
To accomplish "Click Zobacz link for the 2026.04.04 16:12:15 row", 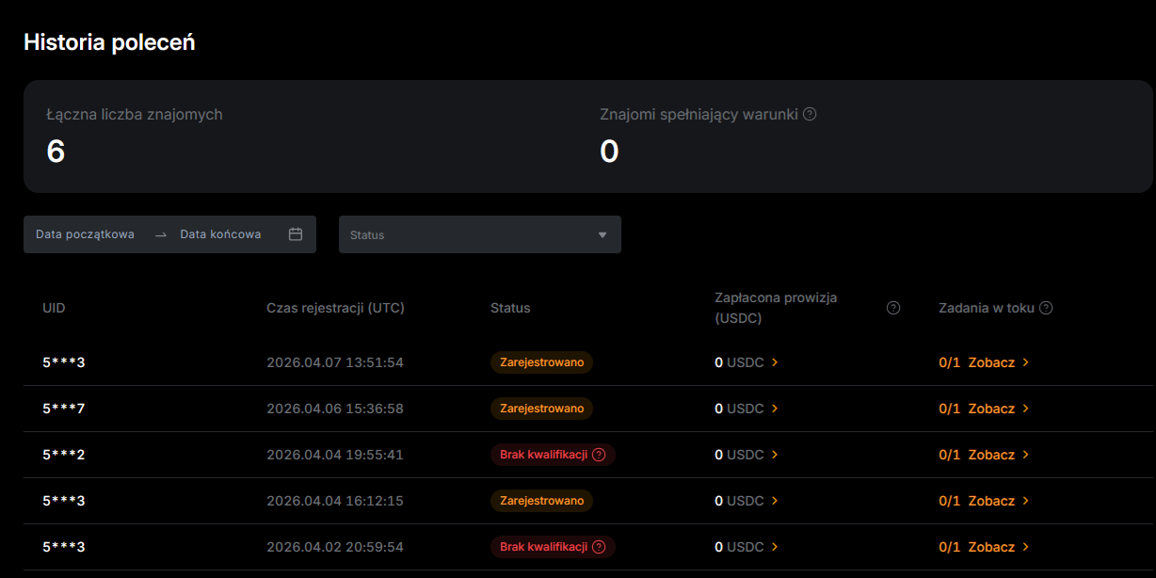I will 998,501.
